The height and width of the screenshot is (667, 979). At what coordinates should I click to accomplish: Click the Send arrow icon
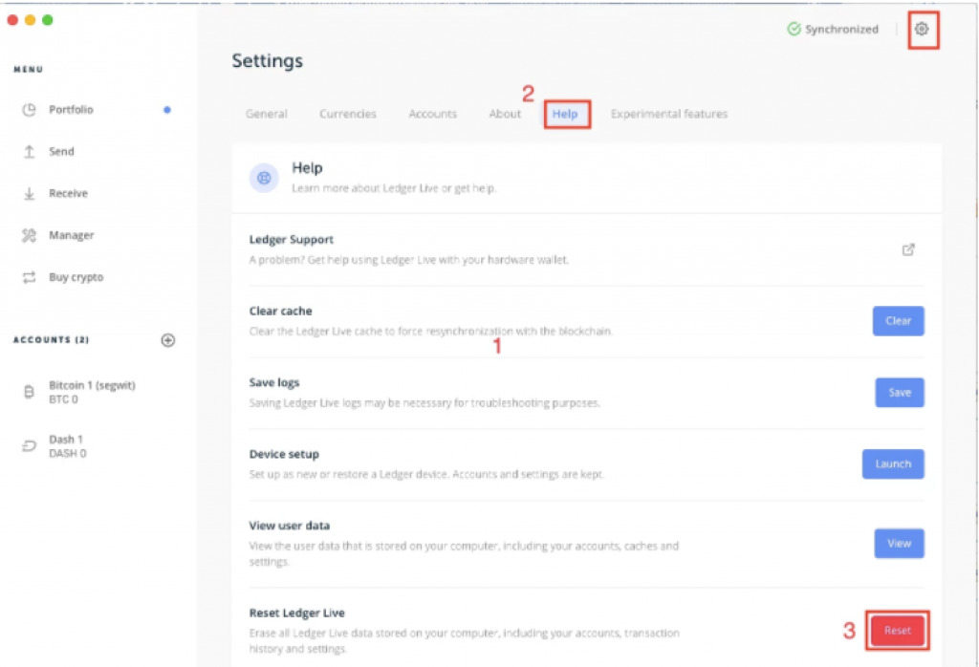point(30,152)
